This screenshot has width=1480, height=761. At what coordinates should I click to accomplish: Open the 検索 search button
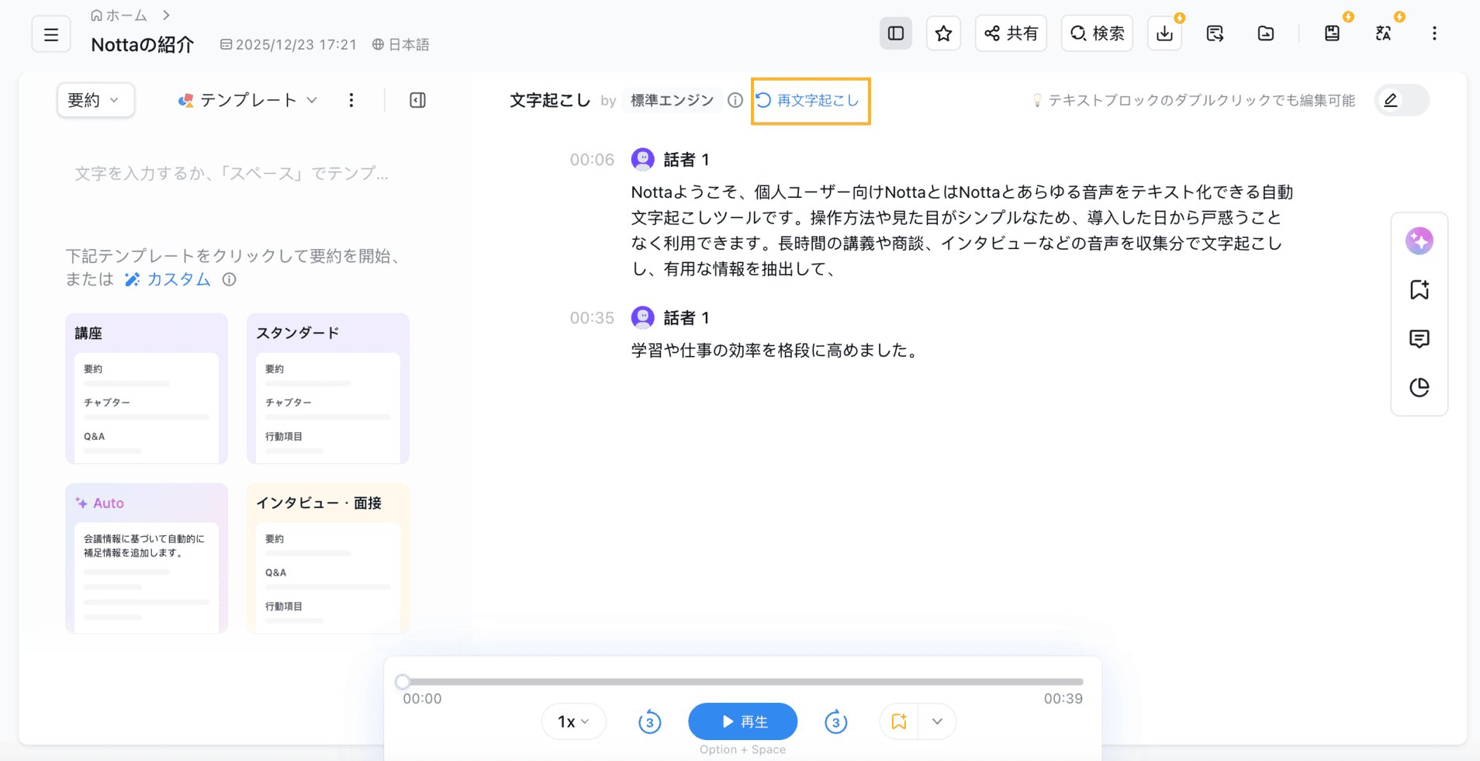click(1097, 33)
